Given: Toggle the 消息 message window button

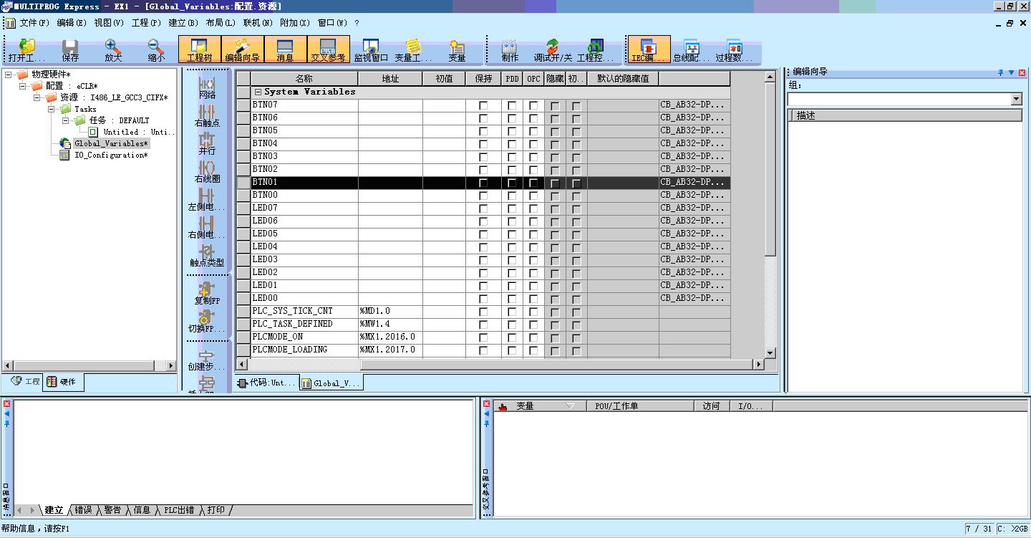Looking at the screenshot, I should point(285,50).
